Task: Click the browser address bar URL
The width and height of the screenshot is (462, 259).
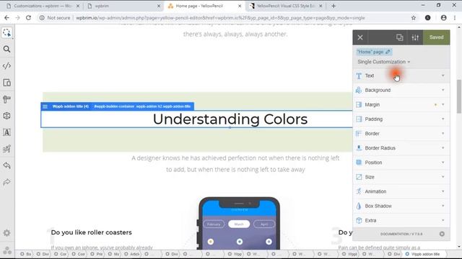Action: (x=220, y=18)
